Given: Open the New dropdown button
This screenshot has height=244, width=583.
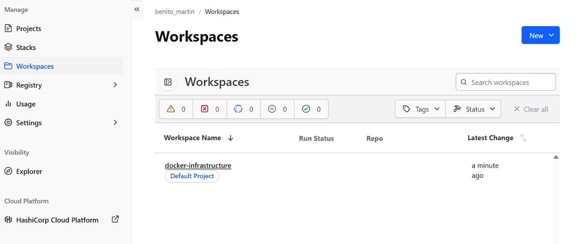Looking at the screenshot, I should click(540, 35).
